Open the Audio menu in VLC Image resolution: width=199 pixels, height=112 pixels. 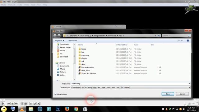pyautogui.click(x=20, y=5)
